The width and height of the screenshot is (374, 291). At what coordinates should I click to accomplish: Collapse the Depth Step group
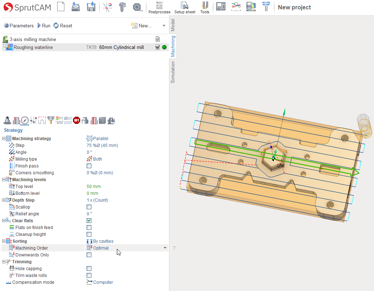[4, 200]
